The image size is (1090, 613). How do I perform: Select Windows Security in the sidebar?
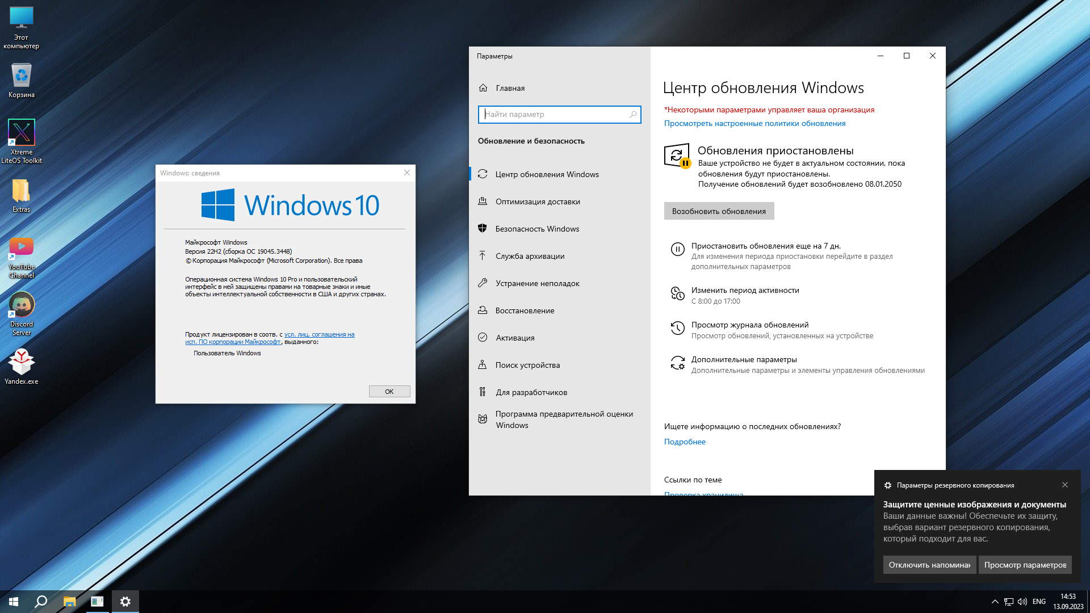pyautogui.click(x=537, y=229)
